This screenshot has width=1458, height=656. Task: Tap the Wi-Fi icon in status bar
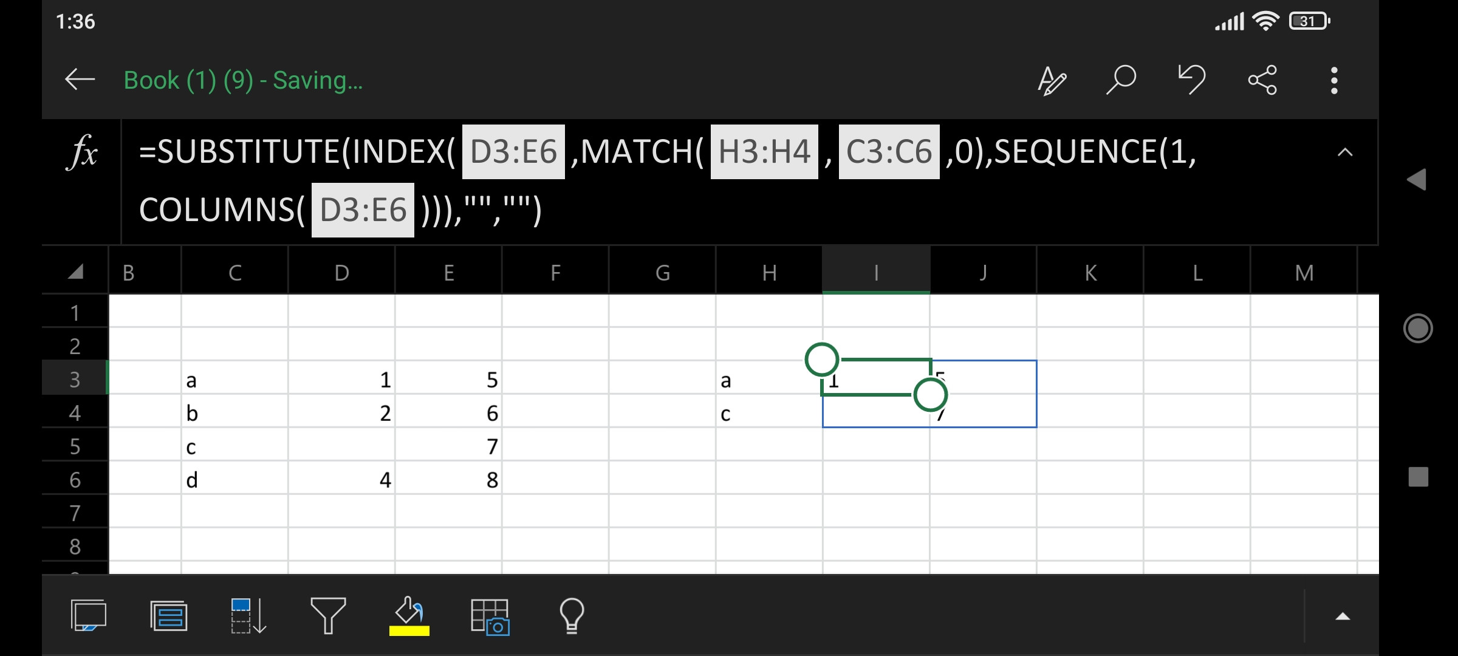tap(1266, 21)
